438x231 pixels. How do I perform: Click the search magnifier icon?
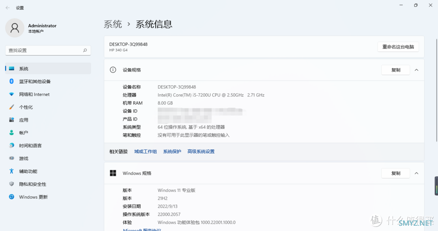85,50
